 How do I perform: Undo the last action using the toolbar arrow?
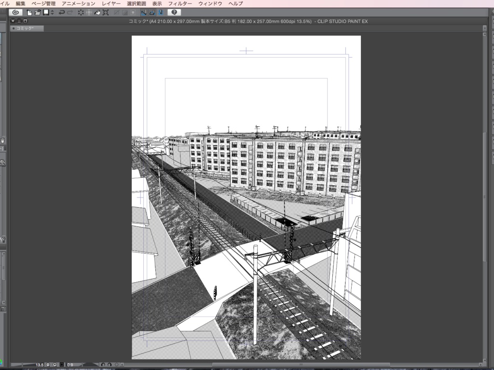(61, 13)
